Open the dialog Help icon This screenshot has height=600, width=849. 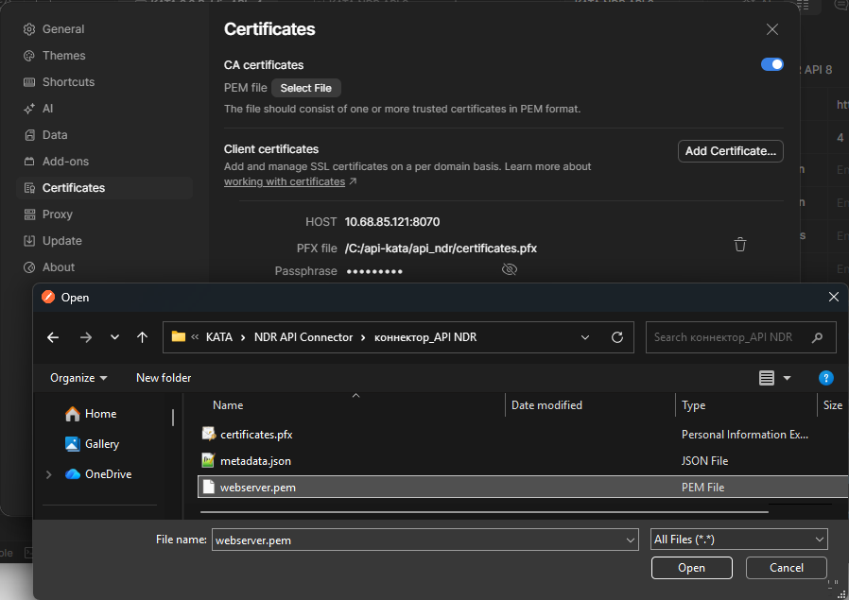[825, 378]
